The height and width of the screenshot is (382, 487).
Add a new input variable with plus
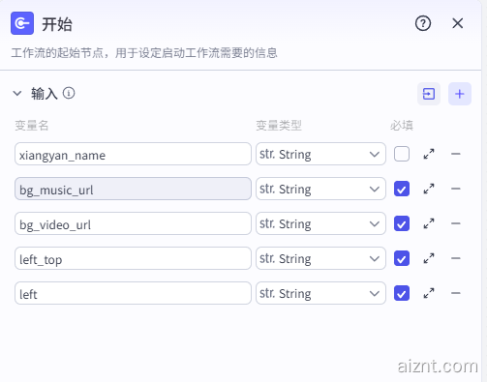(460, 94)
